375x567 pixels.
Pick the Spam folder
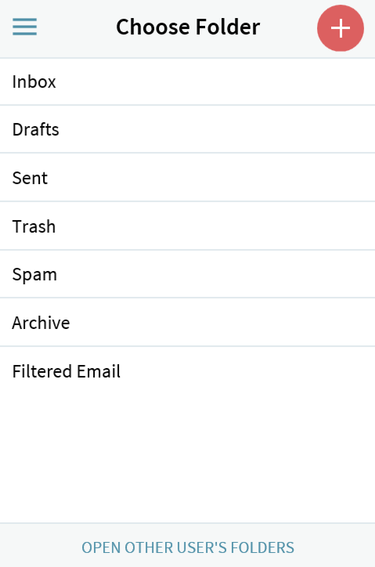(187, 274)
